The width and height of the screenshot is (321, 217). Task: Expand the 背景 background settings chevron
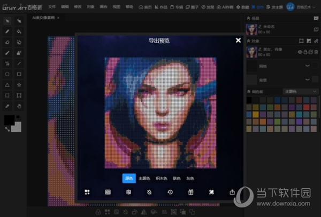point(307,79)
